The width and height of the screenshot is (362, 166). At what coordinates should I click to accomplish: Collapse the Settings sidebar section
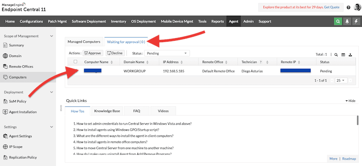coord(52,127)
